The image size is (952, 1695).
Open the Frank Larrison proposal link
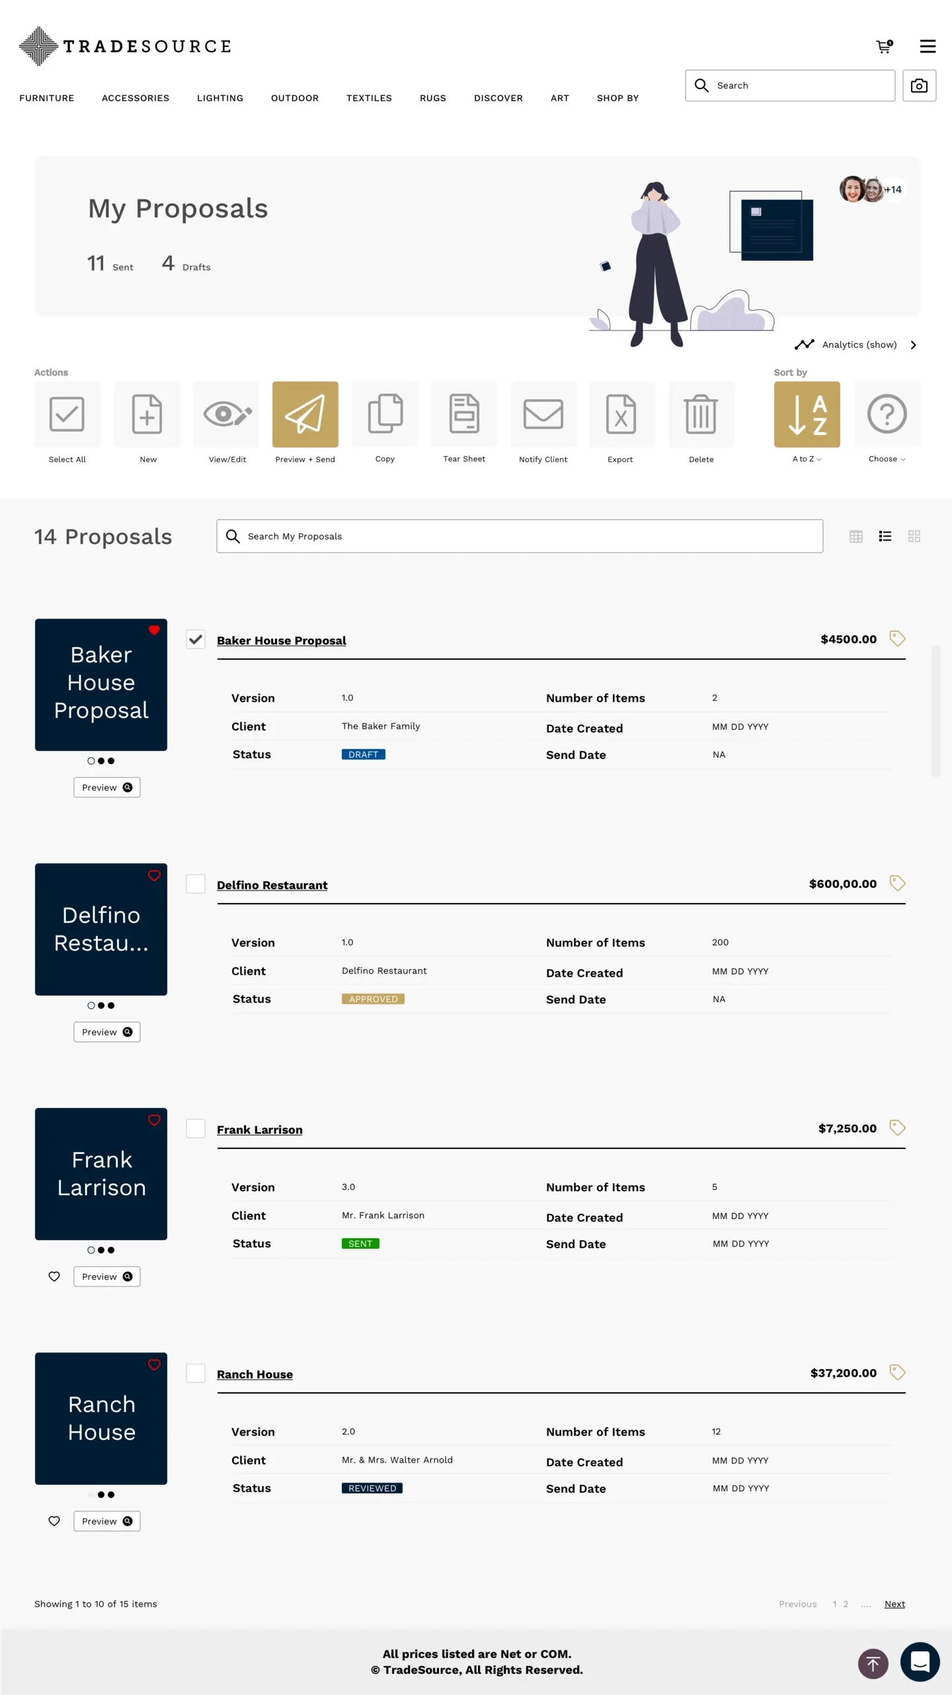coord(259,1130)
